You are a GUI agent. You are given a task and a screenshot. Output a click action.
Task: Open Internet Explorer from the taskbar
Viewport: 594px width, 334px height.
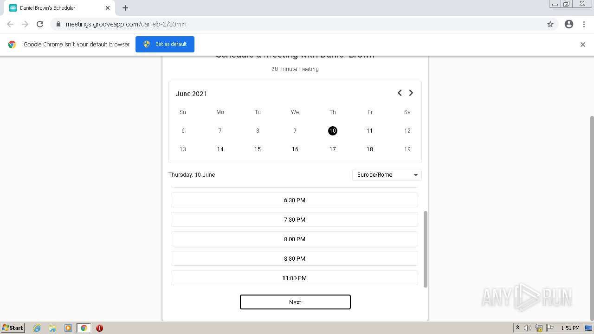pyautogui.click(x=37, y=328)
